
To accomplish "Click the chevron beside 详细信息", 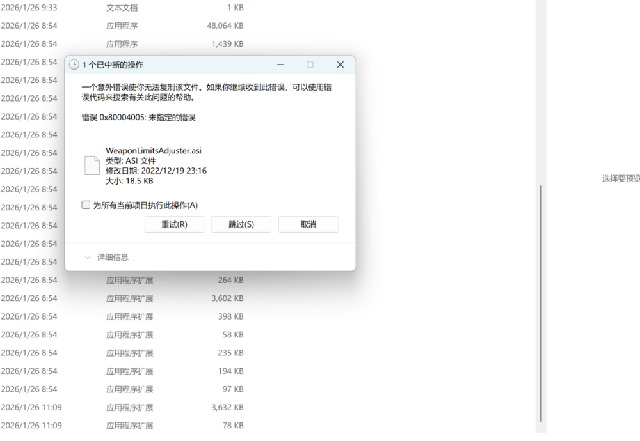I will coord(88,257).
